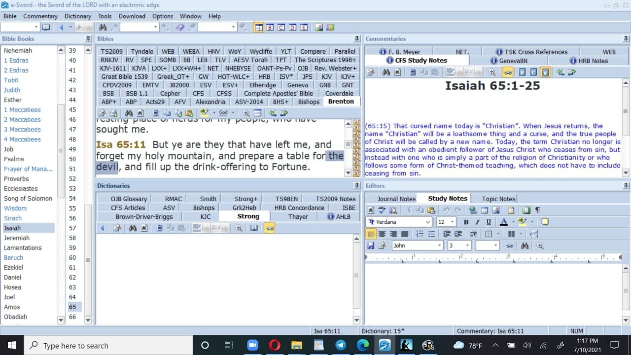
Task: Click the blue back navigation arrow in main toolbar
Action: click(61, 28)
